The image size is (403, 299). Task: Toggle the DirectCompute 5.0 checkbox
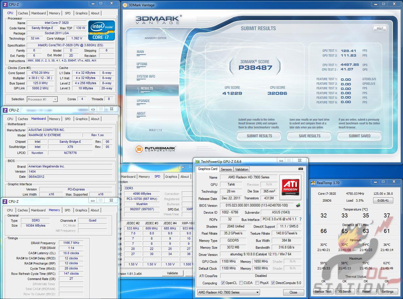(x=273, y=283)
